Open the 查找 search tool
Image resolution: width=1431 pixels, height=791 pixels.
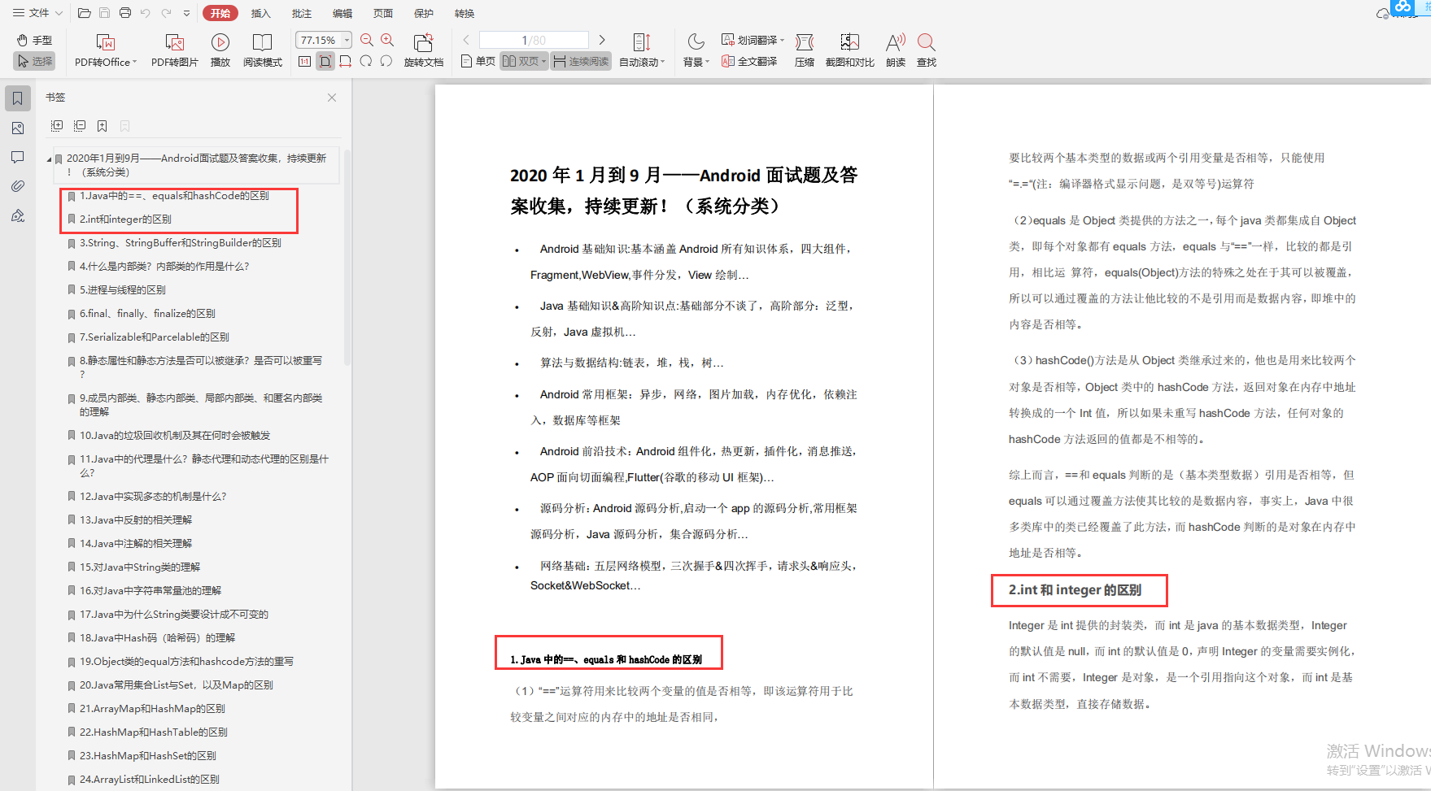pyautogui.click(x=926, y=50)
